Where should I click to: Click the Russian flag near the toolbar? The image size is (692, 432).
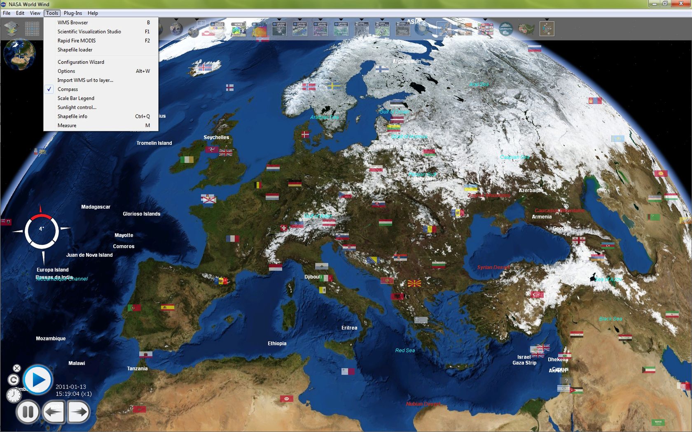[535, 49]
